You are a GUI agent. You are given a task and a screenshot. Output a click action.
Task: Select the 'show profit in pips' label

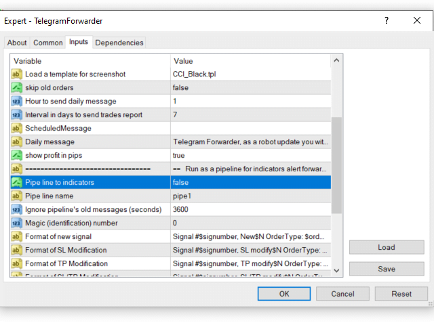pyautogui.click(x=54, y=155)
